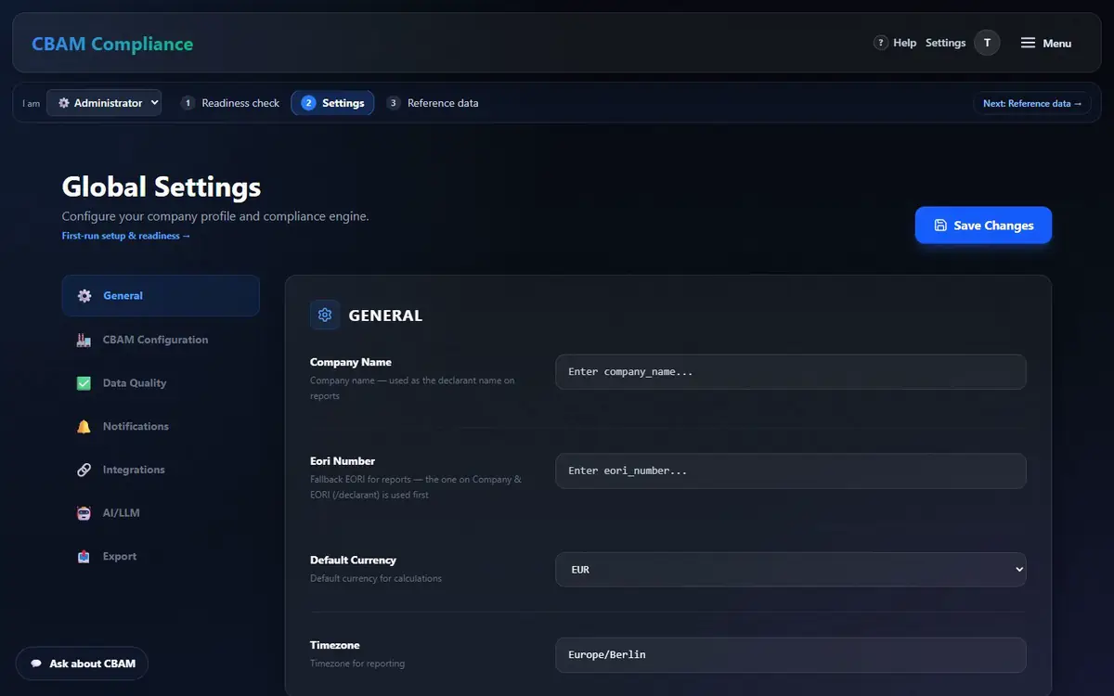1114x696 pixels.
Task: Click the Default Currency label
Action: click(353, 561)
